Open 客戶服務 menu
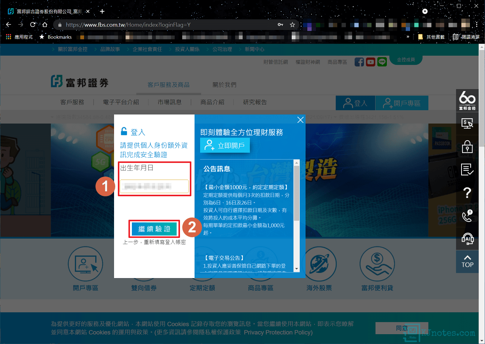Screen dimensions: 485x344 click(x=72, y=102)
